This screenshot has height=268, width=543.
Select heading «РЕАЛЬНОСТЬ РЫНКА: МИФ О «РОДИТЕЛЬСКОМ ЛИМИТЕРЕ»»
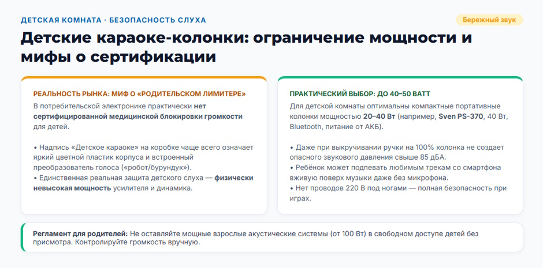(x=140, y=94)
